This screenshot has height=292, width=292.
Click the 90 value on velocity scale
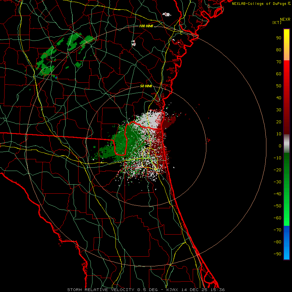[x=279, y=38]
